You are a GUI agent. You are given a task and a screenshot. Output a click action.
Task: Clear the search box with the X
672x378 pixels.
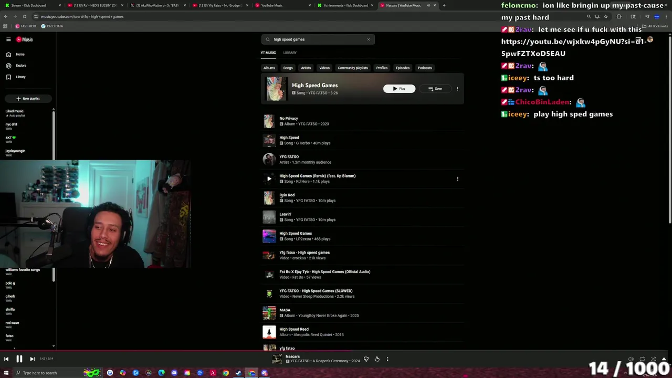click(369, 39)
